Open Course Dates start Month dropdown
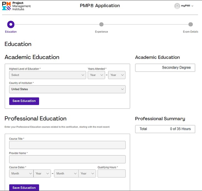The width and height of the screenshot is (202, 191). [21, 173]
